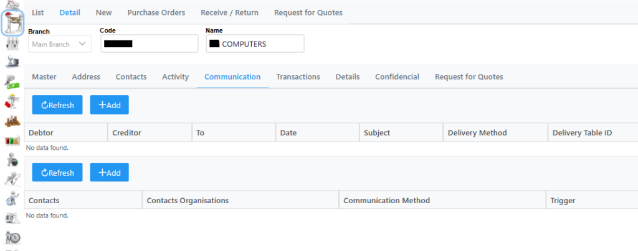Switch to the Transactions tab
The image size is (638, 251).
(298, 77)
